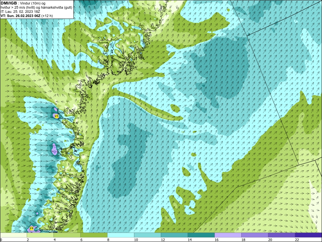Click the 10–12 m/s legend color swatch
The height and width of the screenshot is (242, 322).
(147, 235)
